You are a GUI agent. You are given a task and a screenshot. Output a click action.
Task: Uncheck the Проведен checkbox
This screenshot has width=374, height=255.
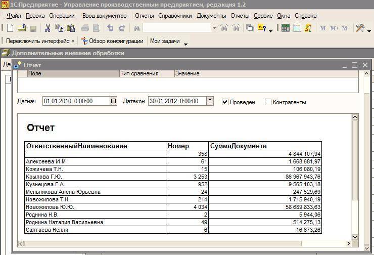click(225, 102)
